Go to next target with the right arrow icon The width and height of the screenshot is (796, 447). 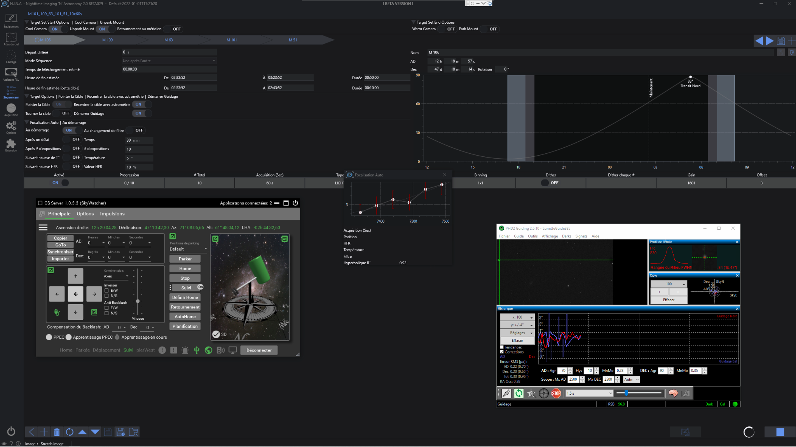point(770,41)
